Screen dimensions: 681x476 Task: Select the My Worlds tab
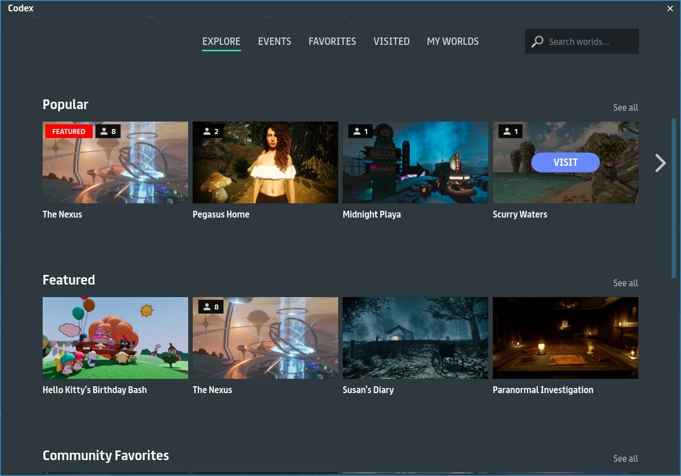[452, 41]
